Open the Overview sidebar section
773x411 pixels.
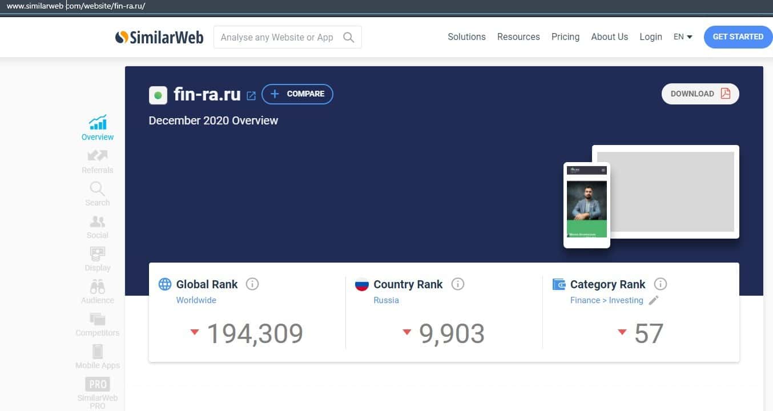click(x=98, y=128)
